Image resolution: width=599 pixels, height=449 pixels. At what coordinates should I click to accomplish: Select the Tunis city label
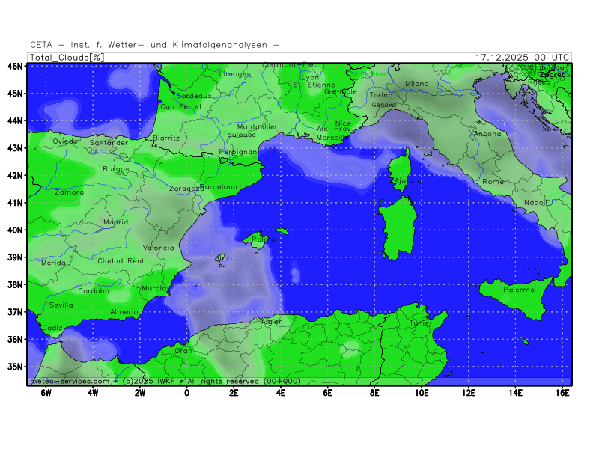pos(419,323)
